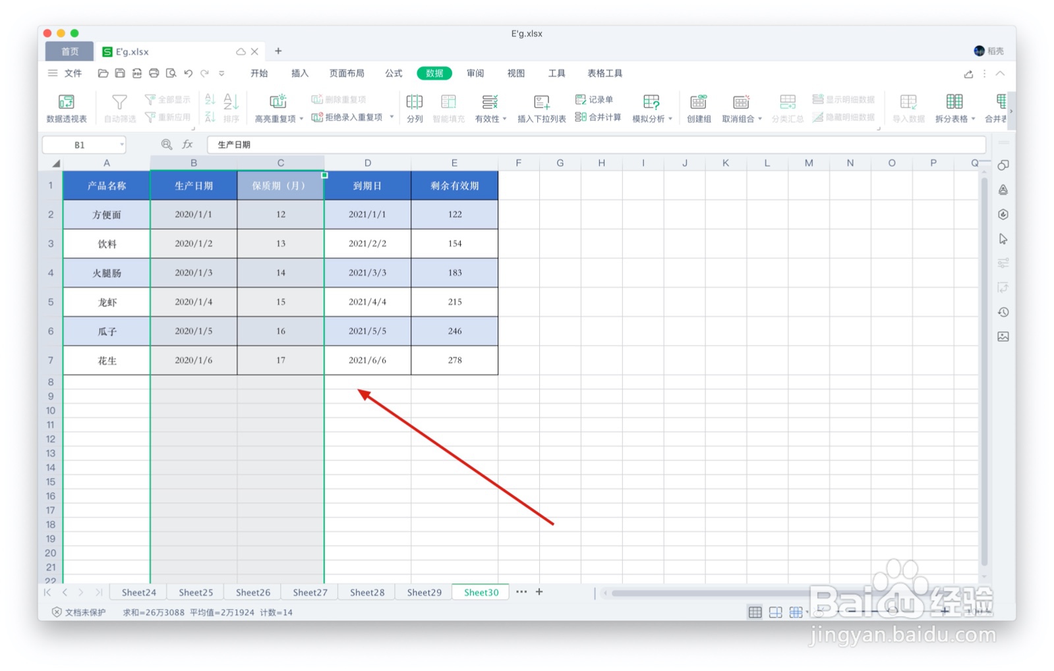Screen dimensions: 1054x671
Task: Add a new sheet with plus button
Action: pos(539,592)
